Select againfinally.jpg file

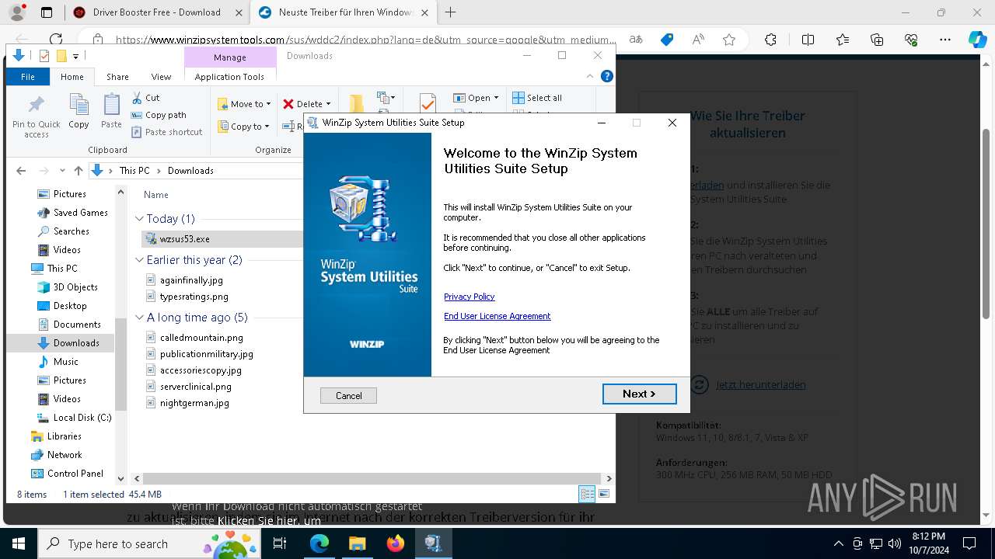pos(191,280)
